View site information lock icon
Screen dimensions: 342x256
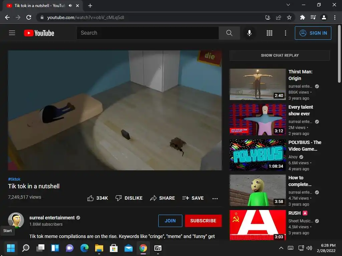(42, 17)
